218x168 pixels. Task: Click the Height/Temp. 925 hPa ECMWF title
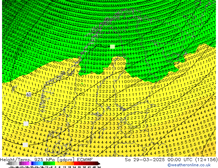click(46, 160)
